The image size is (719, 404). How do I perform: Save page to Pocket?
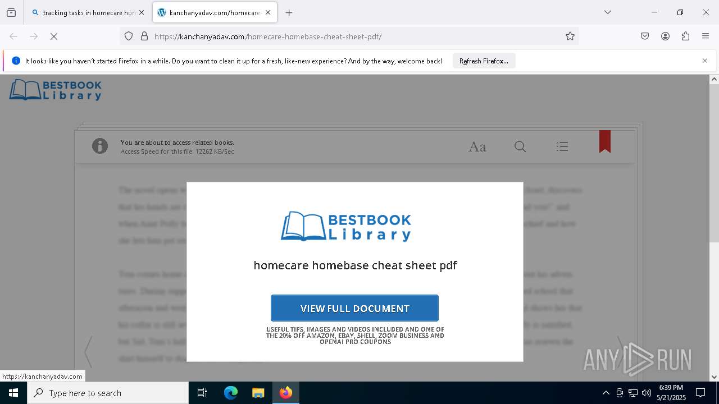(x=645, y=36)
